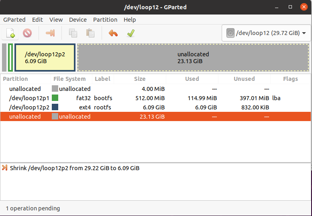Open the Edit menu
Screen dimensions: 312x216
click(37, 20)
